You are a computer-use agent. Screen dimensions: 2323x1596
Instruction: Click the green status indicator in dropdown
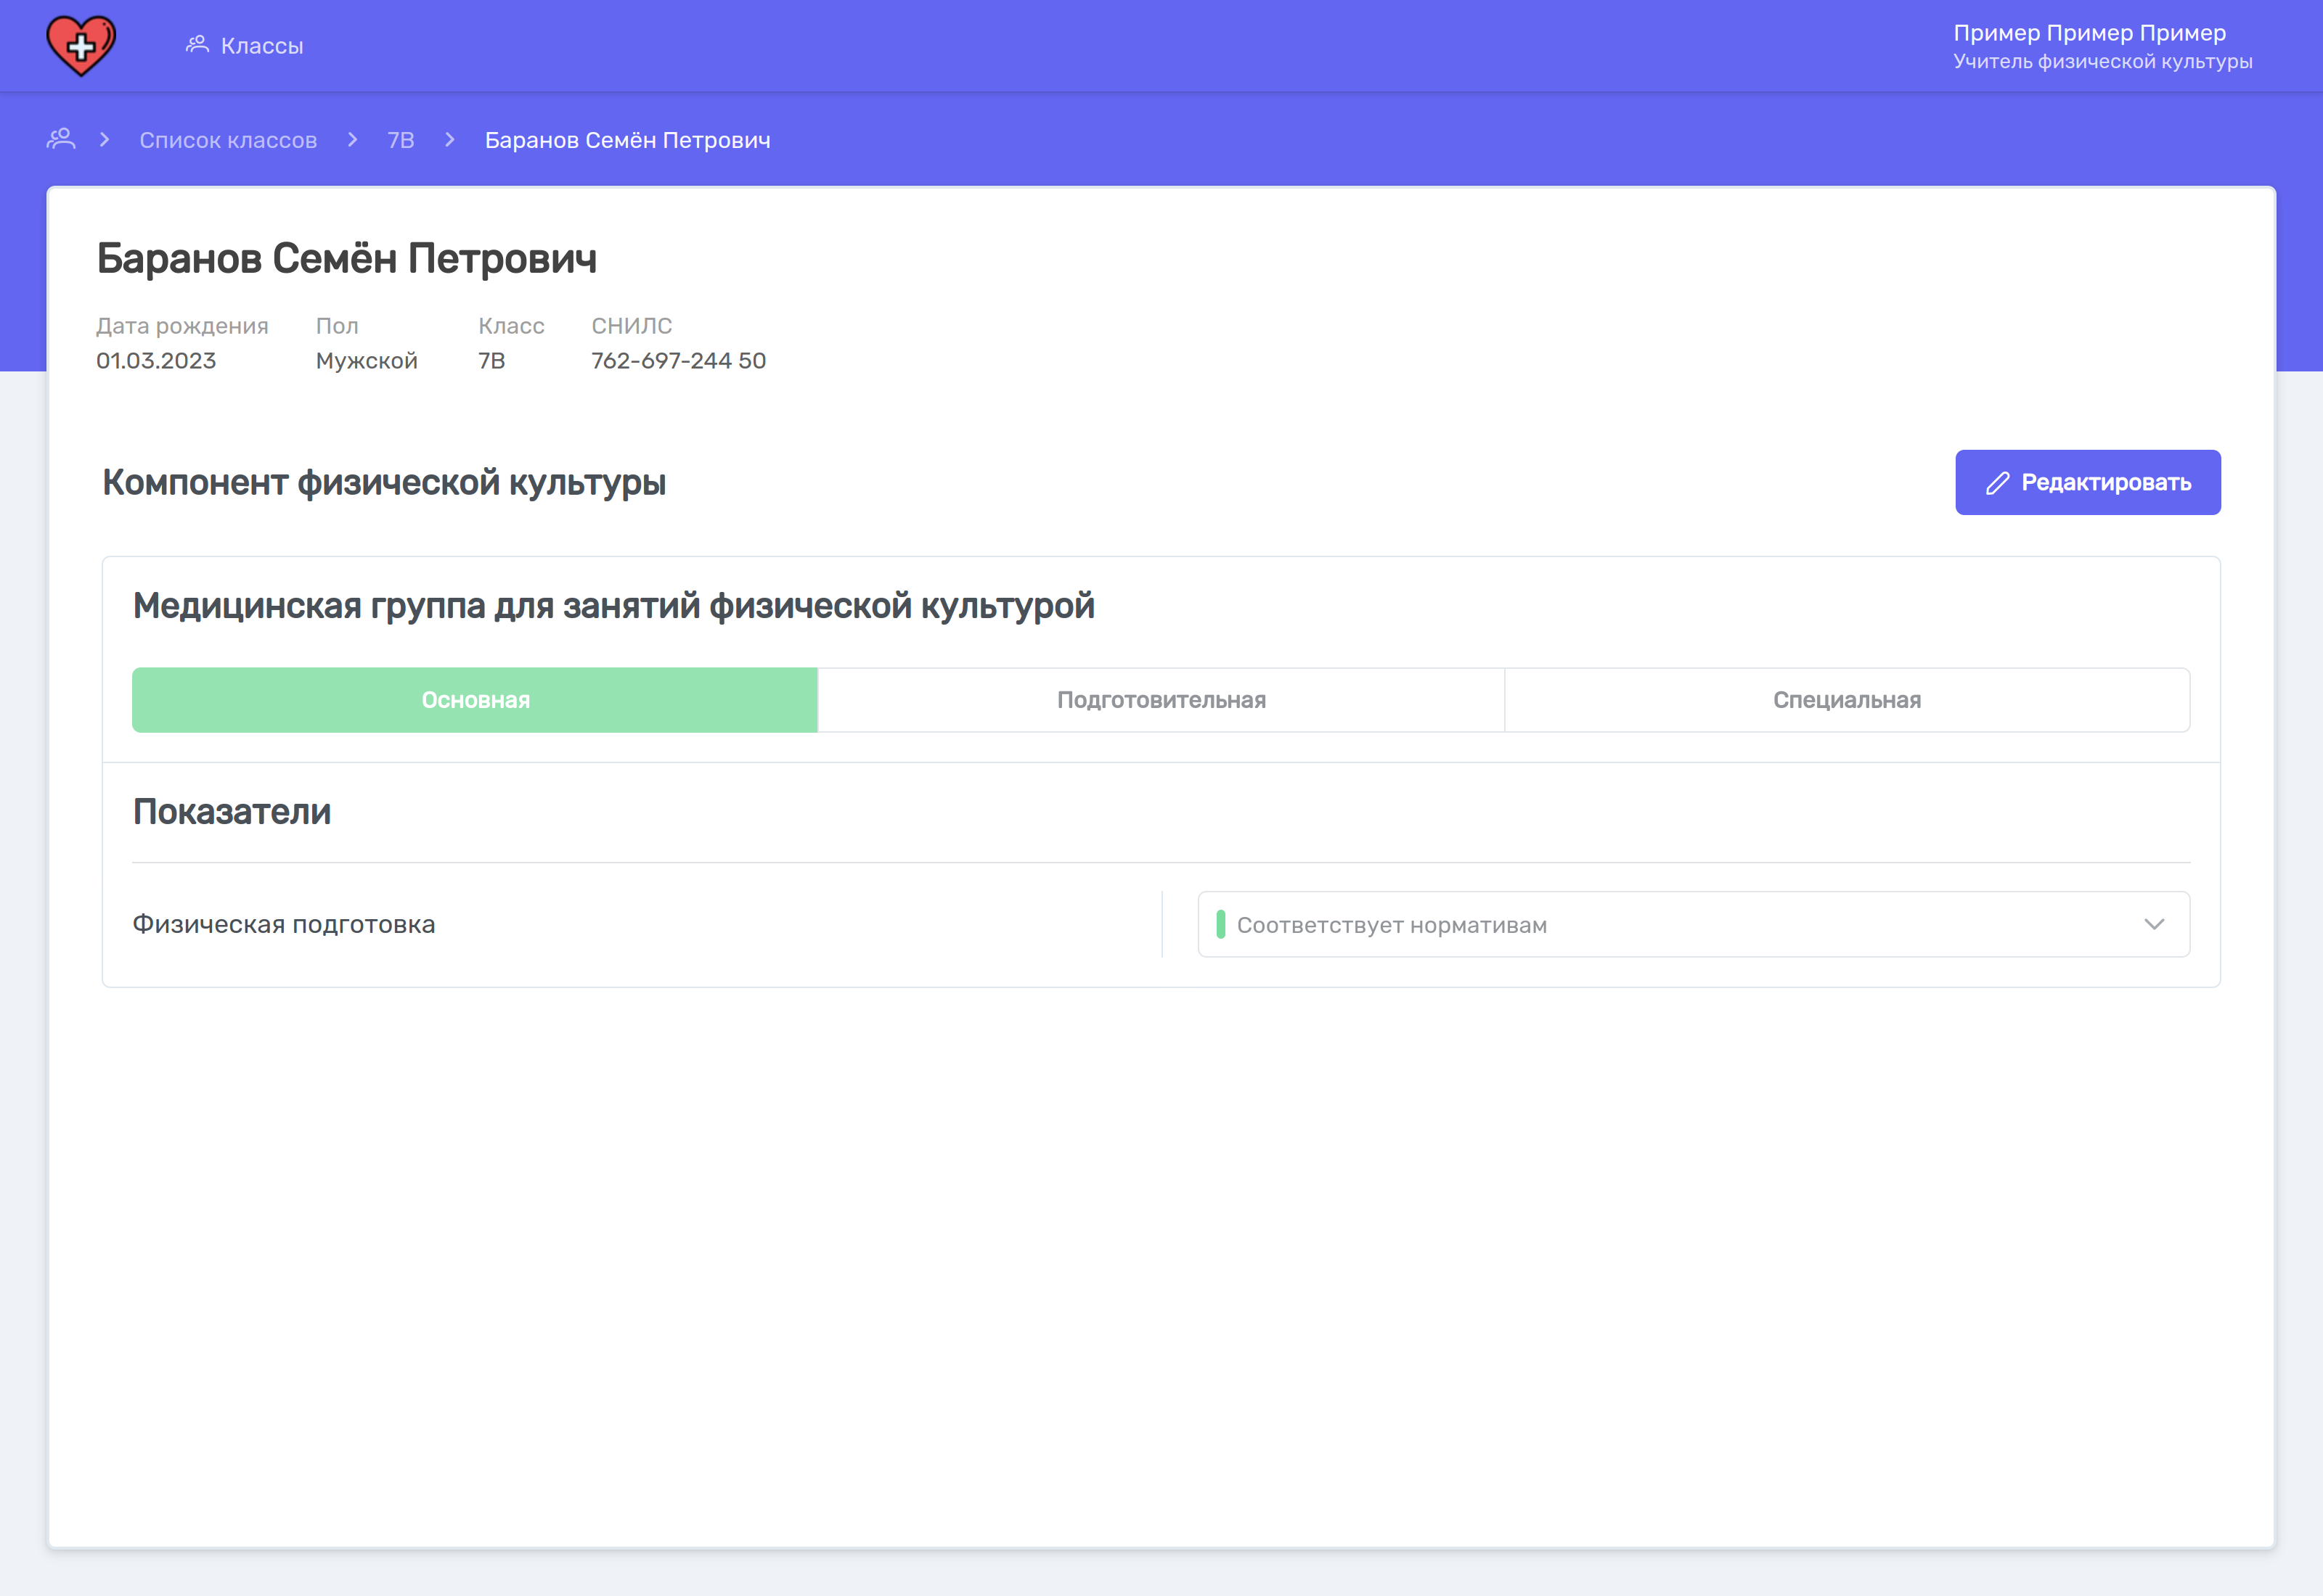click(x=1220, y=924)
